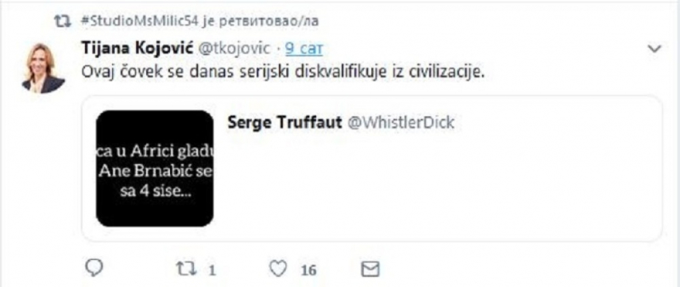
Task: Click the @tkojovic handle
Action: point(234,49)
